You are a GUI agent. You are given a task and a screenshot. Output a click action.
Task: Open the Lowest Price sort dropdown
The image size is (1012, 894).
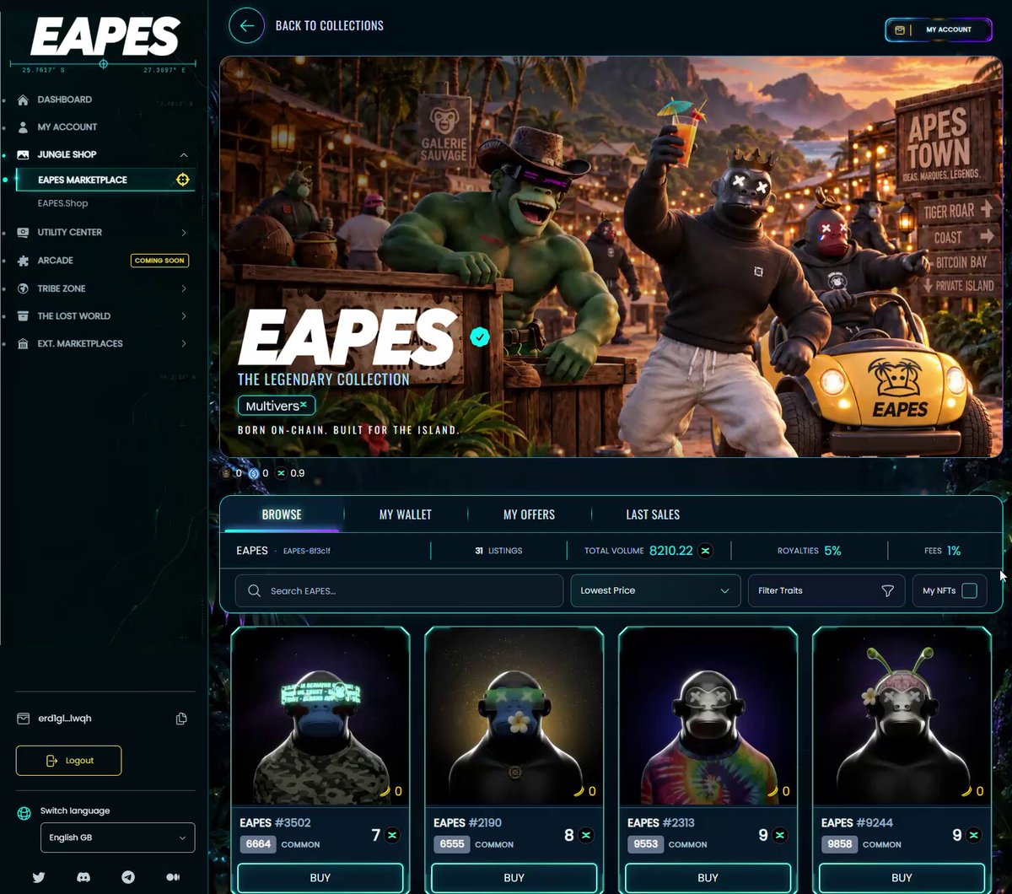(x=655, y=590)
